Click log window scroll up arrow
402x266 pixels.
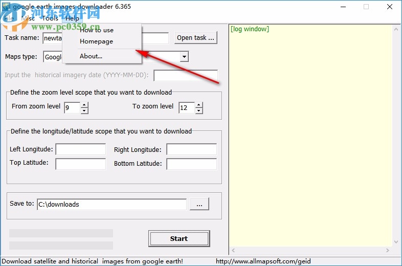[396, 29]
